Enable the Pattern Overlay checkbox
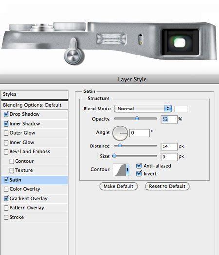Screen dimensions: 219x255 [6, 208]
